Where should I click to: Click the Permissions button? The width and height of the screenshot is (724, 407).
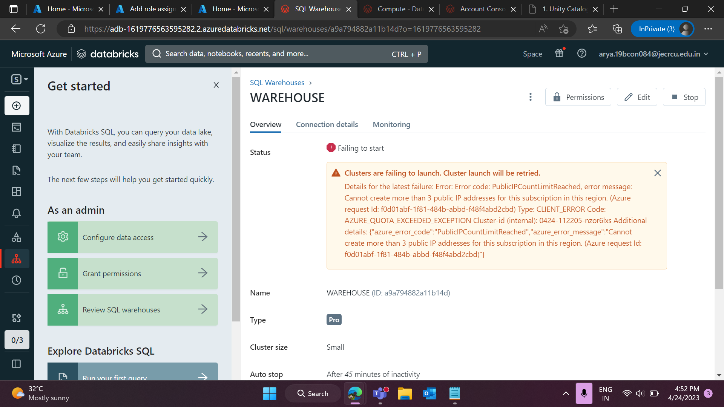tap(578, 97)
